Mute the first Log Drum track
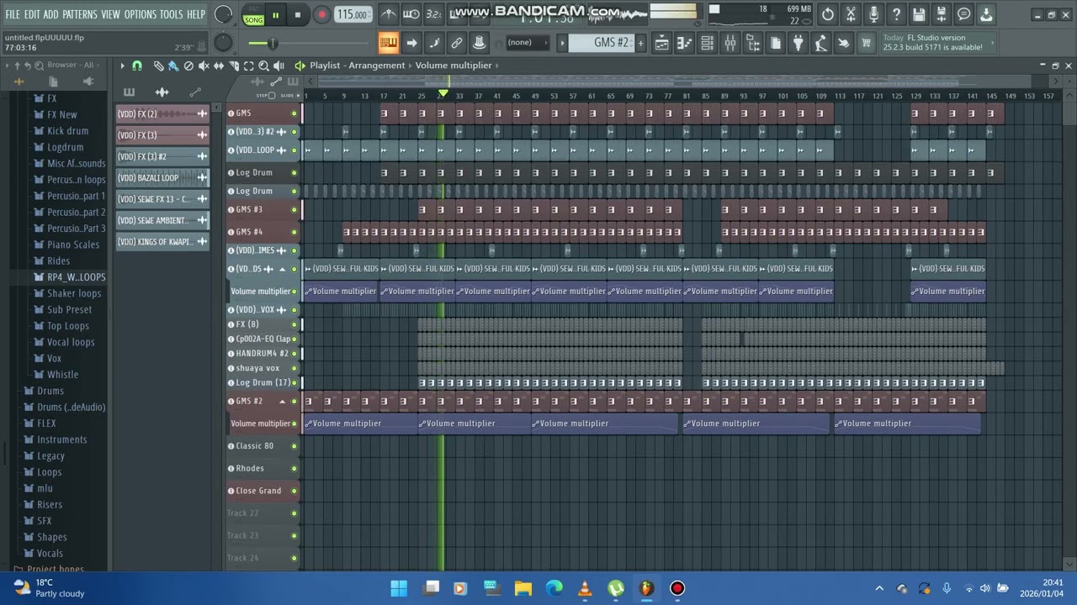Image resolution: width=1077 pixels, height=605 pixels. (x=294, y=173)
